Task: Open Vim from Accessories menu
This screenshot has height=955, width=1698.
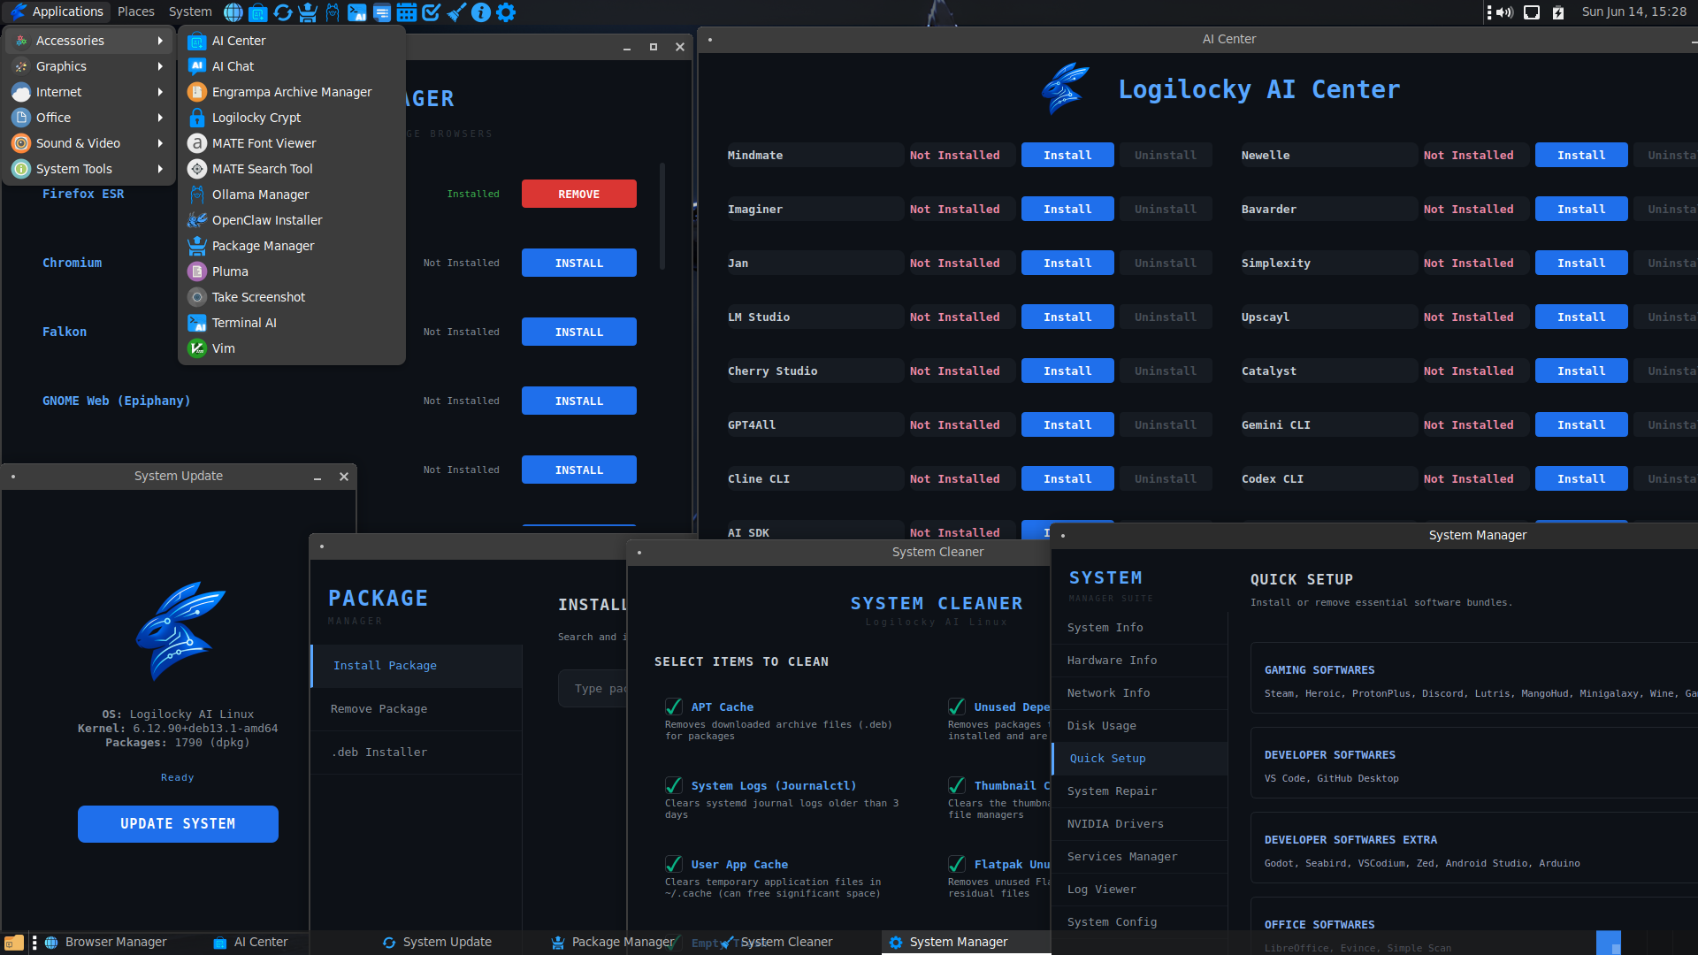Action: coord(292,348)
